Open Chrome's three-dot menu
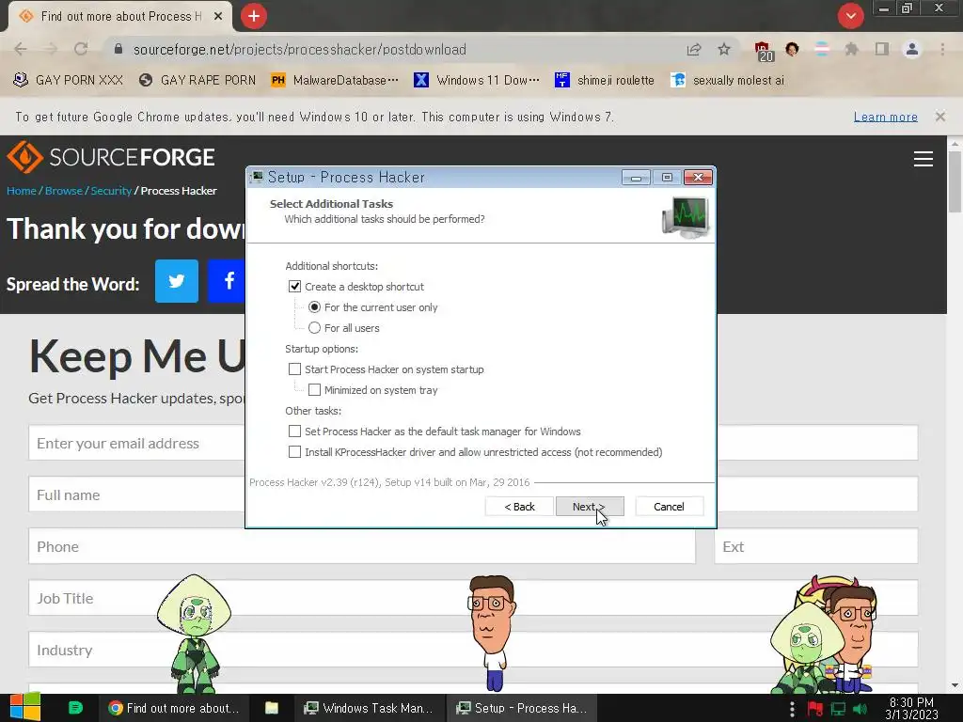 point(942,49)
